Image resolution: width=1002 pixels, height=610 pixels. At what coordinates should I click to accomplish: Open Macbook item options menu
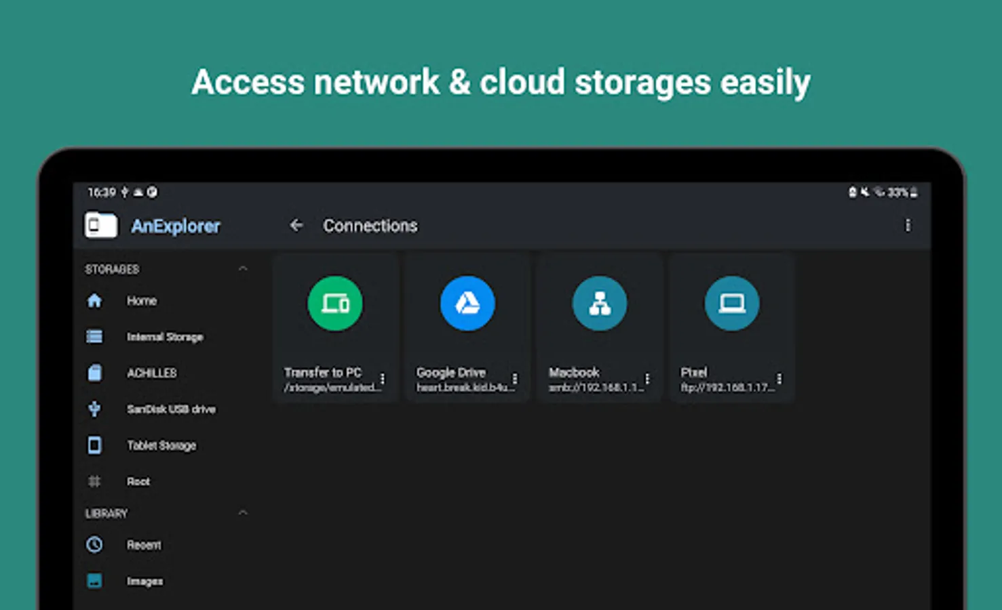(647, 379)
